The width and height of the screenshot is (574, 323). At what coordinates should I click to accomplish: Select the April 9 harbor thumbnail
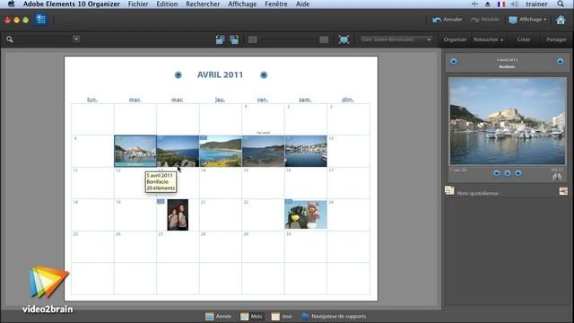(306, 152)
